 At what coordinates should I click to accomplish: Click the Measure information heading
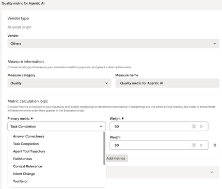[26, 61]
